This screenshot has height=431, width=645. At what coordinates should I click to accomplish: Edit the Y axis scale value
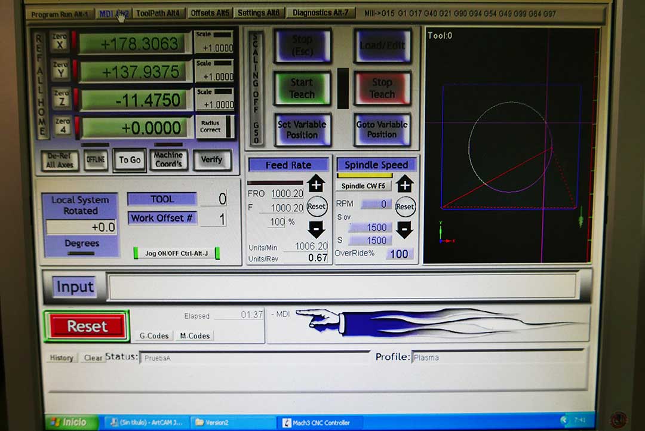click(218, 76)
